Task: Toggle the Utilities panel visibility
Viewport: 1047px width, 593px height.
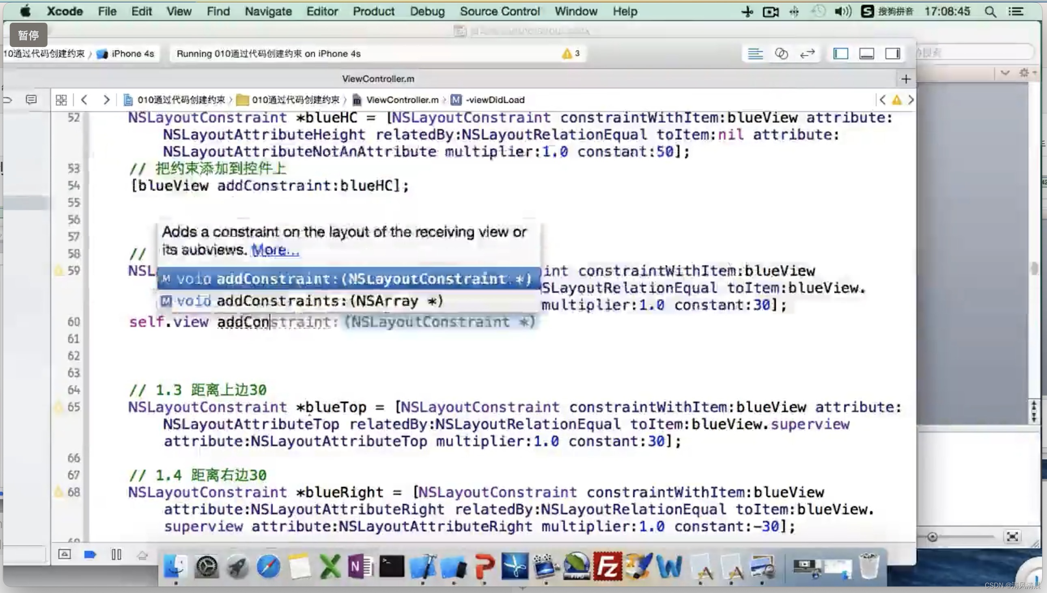Action: coord(892,54)
